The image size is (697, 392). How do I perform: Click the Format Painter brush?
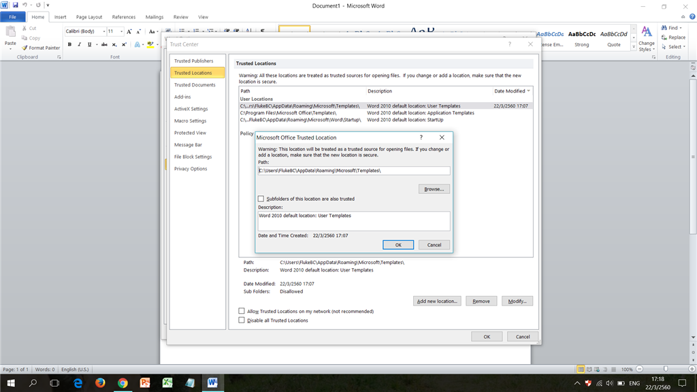tap(25, 48)
